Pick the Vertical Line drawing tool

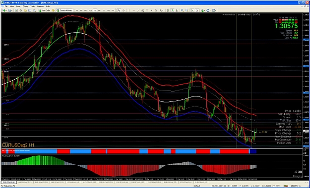[129, 10]
